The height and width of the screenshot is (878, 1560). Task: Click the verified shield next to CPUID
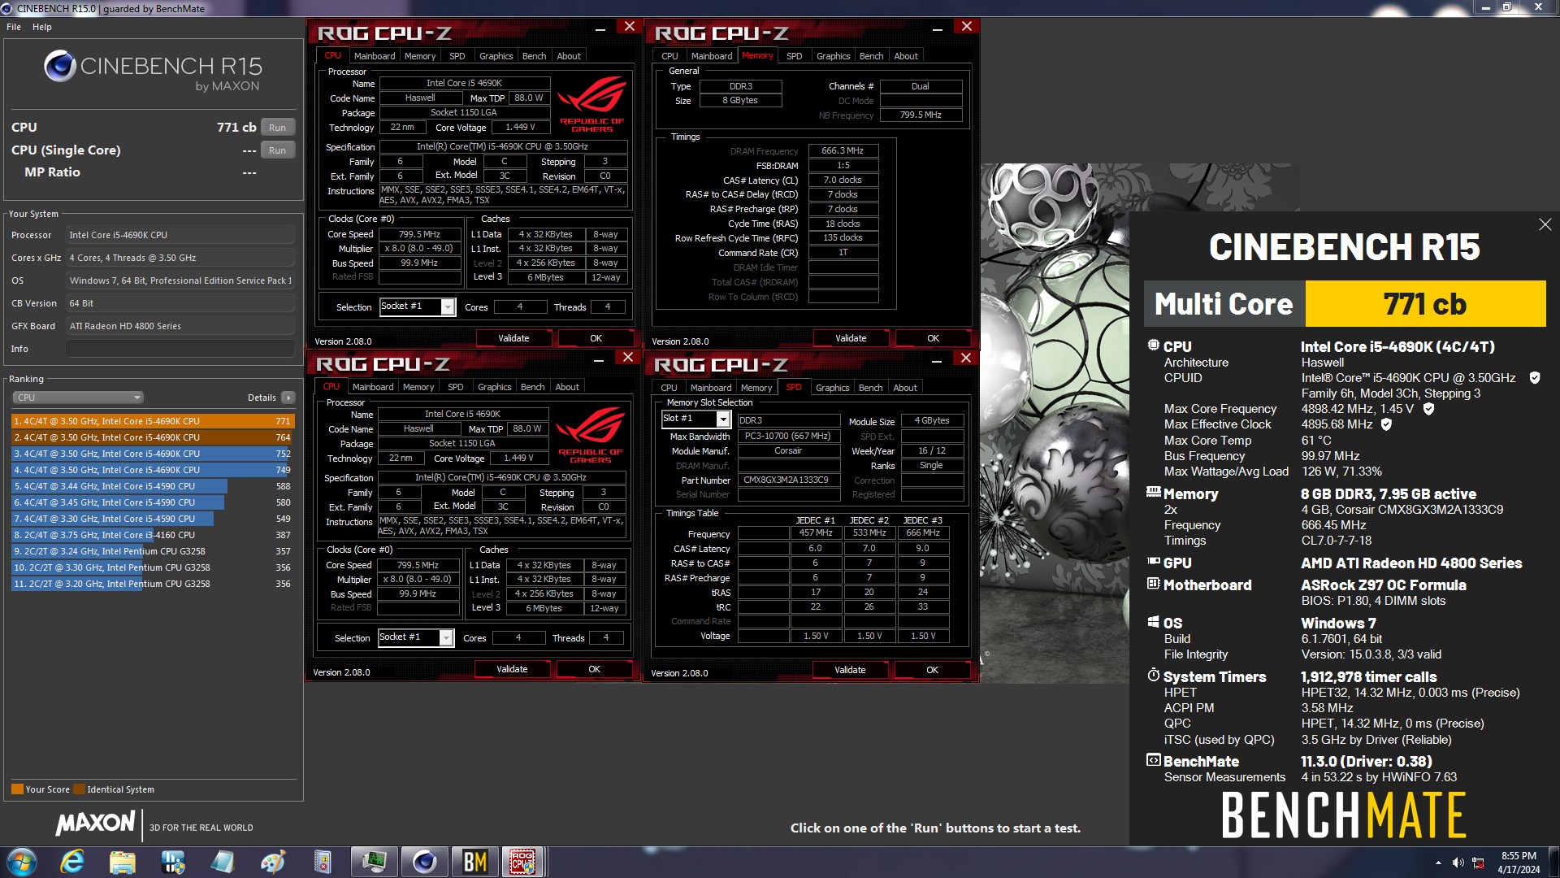coord(1535,378)
